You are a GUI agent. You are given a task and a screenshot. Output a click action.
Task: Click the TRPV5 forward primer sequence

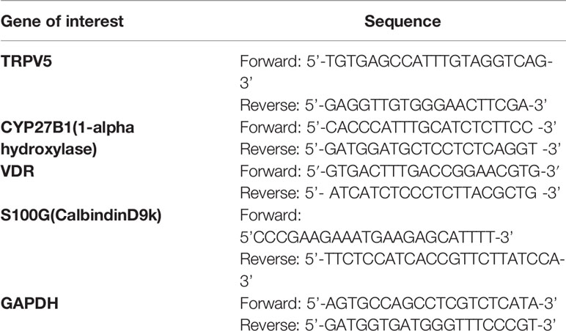click(430, 62)
